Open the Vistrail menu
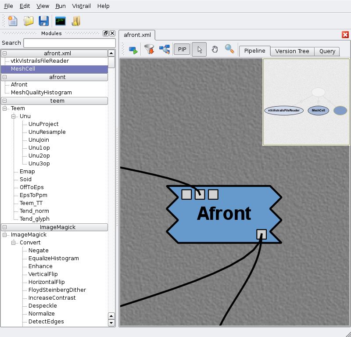The height and width of the screenshot is (337, 351). click(x=81, y=6)
